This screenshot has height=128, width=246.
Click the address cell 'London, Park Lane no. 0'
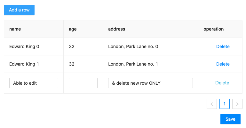(133, 46)
